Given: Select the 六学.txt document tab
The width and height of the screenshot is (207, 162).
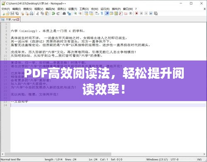Looking at the screenshot, I should (x=10, y=19).
